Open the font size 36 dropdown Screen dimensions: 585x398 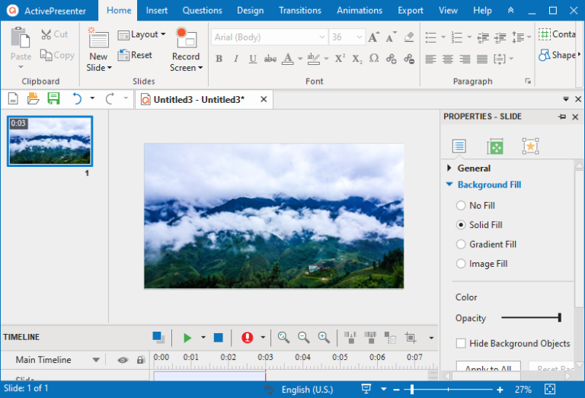359,37
